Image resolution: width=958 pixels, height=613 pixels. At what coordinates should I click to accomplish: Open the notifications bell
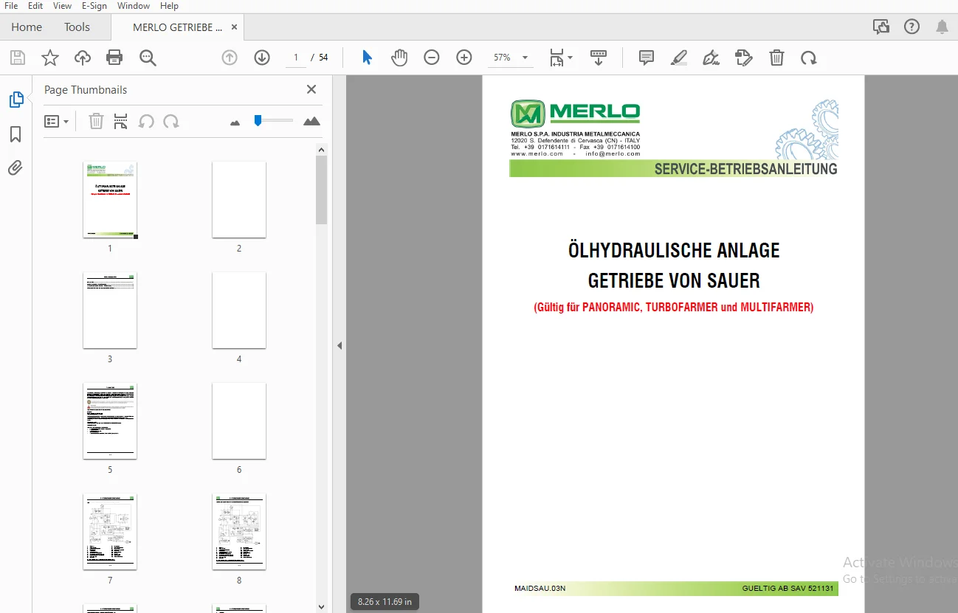943,27
